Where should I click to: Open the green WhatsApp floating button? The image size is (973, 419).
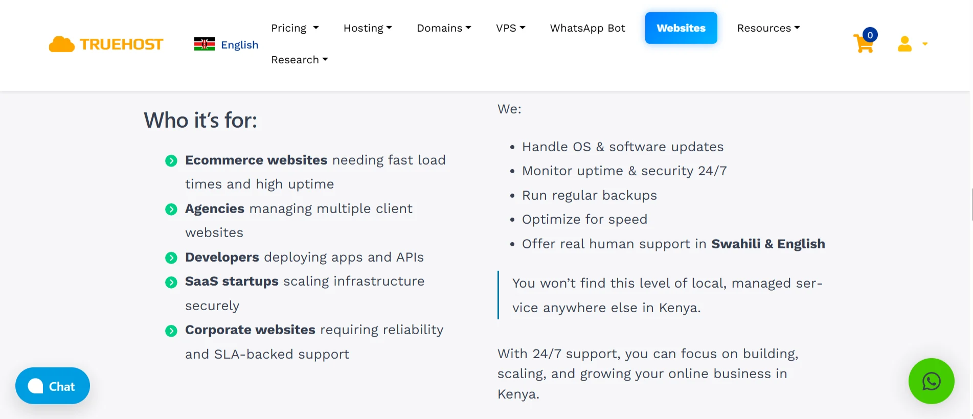(x=931, y=381)
